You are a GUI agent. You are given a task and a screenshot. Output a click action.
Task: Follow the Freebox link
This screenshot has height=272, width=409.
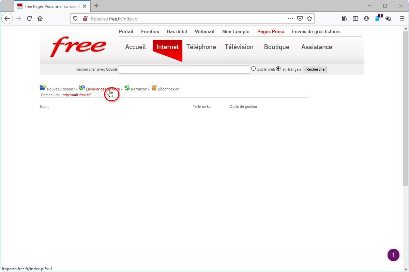tap(150, 31)
